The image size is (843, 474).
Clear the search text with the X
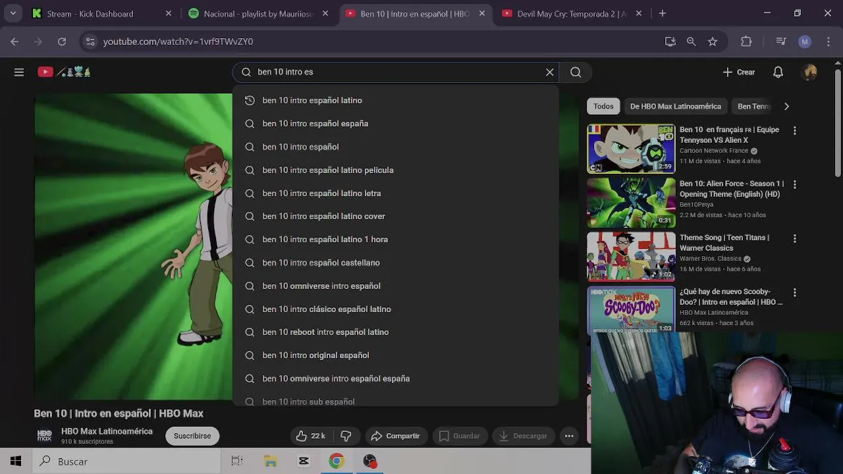[550, 72]
